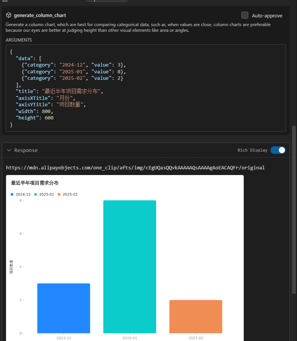Click the generate_column_chart tool name
297x341 pixels.
[x=40, y=15]
